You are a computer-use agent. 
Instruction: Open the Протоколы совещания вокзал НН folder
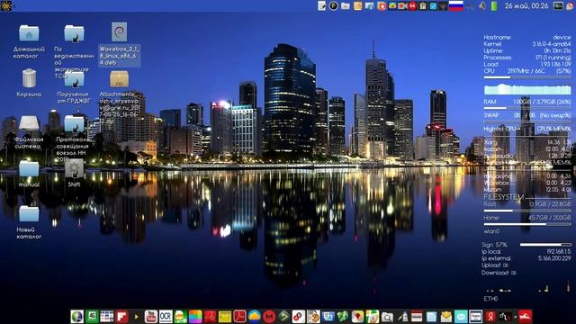pyautogui.click(x=74, y=124)
